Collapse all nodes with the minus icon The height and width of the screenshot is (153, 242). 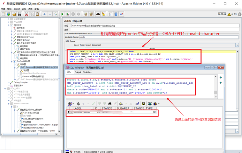coord(50,14)
